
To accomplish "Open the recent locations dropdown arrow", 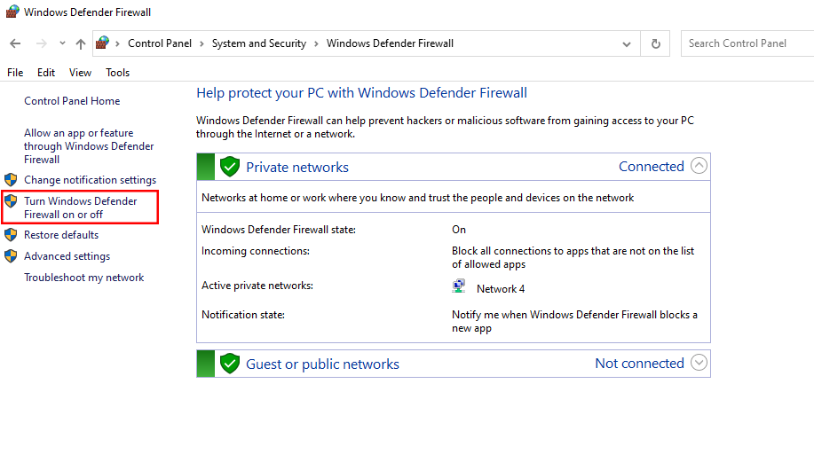I will 62,43.
